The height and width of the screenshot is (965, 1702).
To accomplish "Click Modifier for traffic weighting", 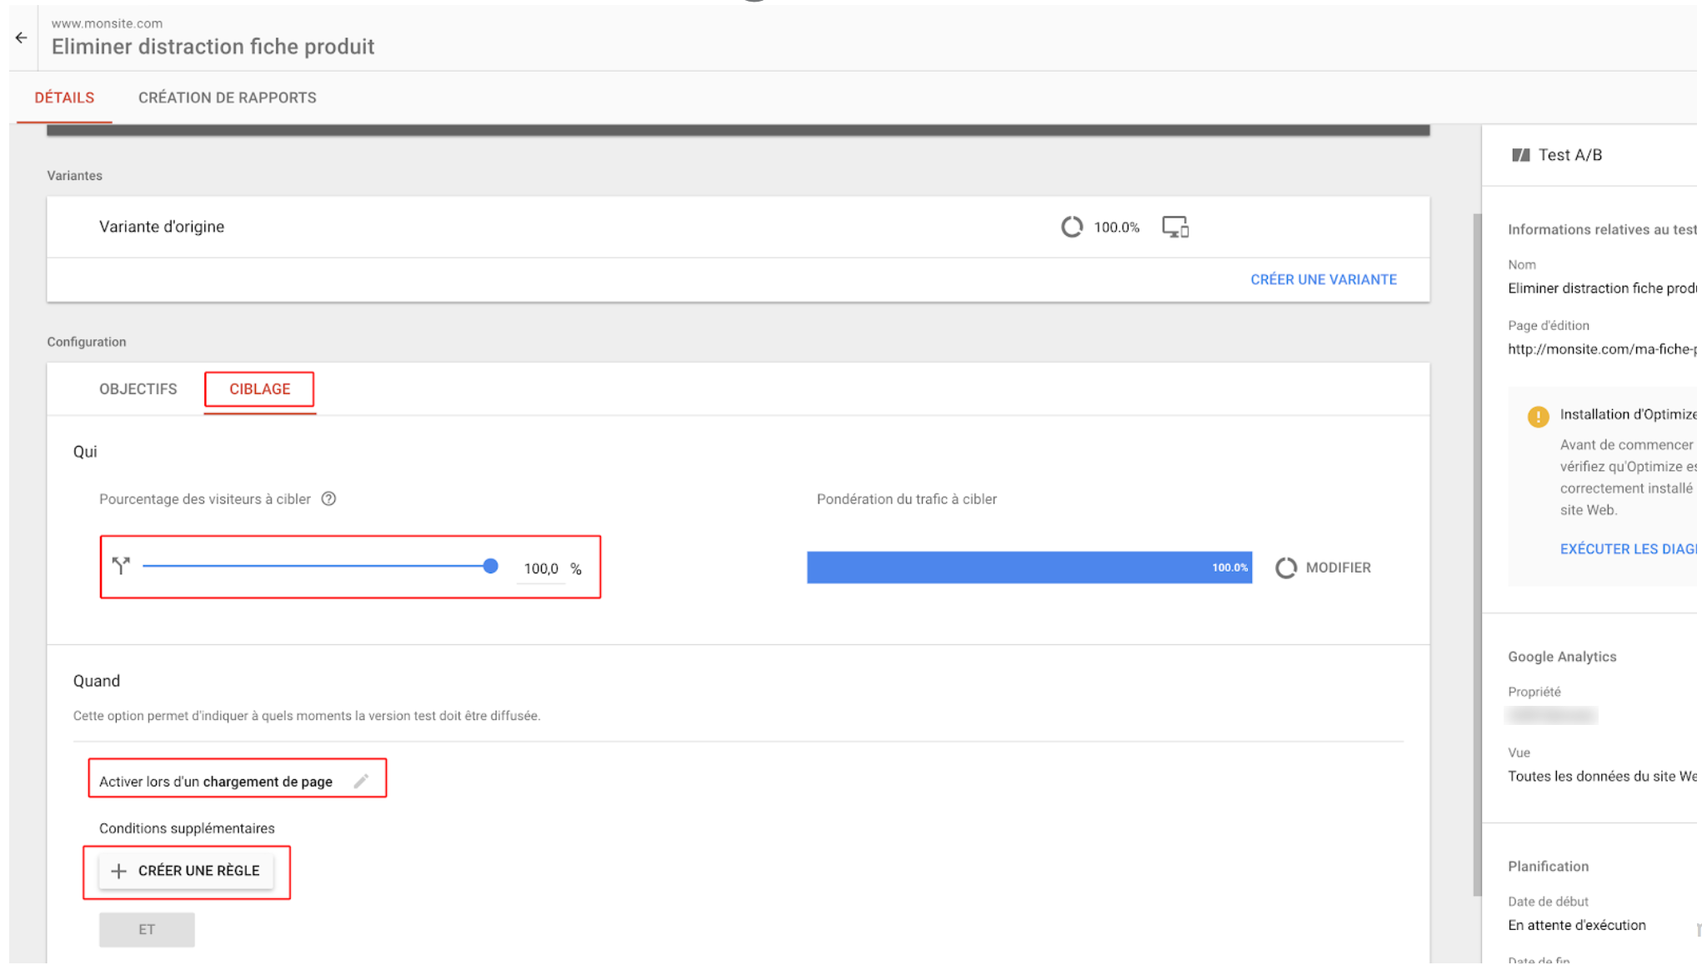I will click(1338, 567).
